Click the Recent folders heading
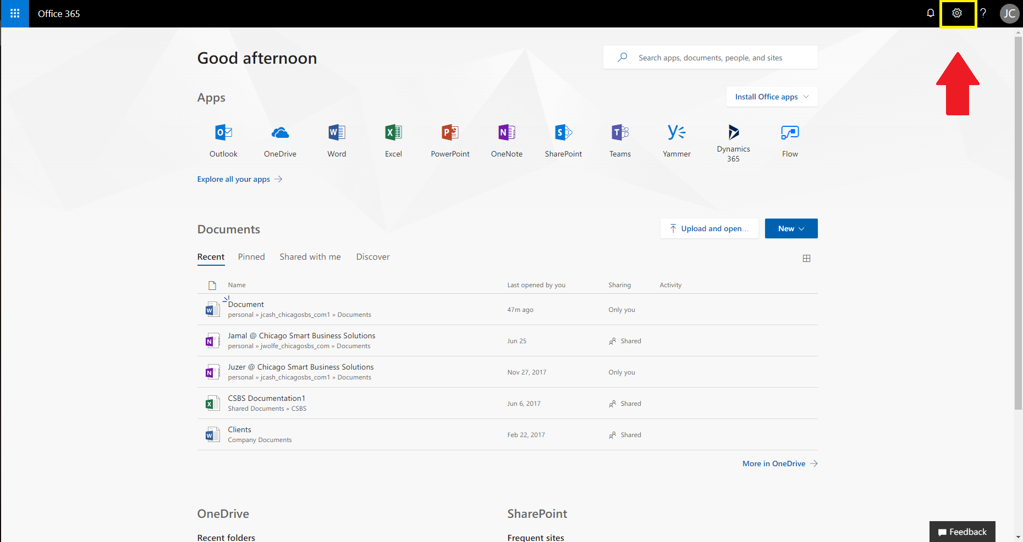Viewport: 1023px width, 542px height. [x=226, y=538]
